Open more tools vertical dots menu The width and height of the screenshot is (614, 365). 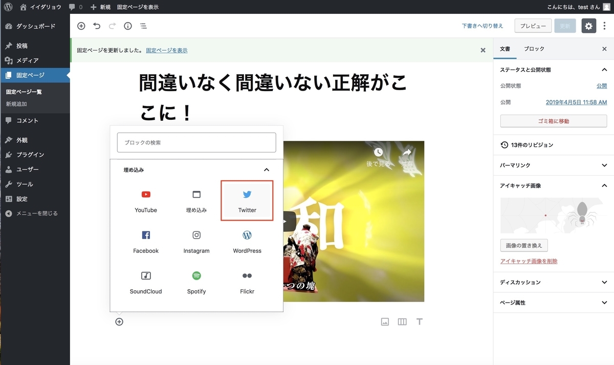[605, 26]
